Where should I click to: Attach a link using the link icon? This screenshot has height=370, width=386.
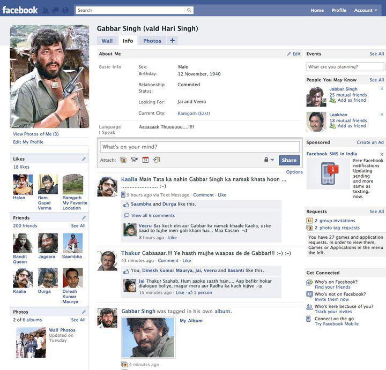point(157,160)
